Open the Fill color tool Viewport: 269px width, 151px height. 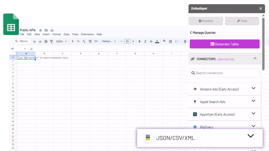164,41
